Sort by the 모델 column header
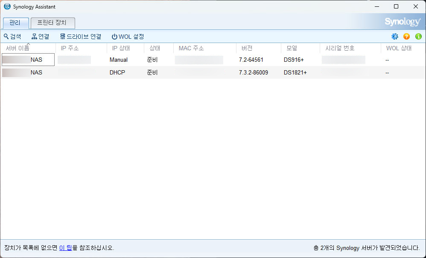This screenshot has height=258, width=426. pyautogui.click(x=300, y=48)
